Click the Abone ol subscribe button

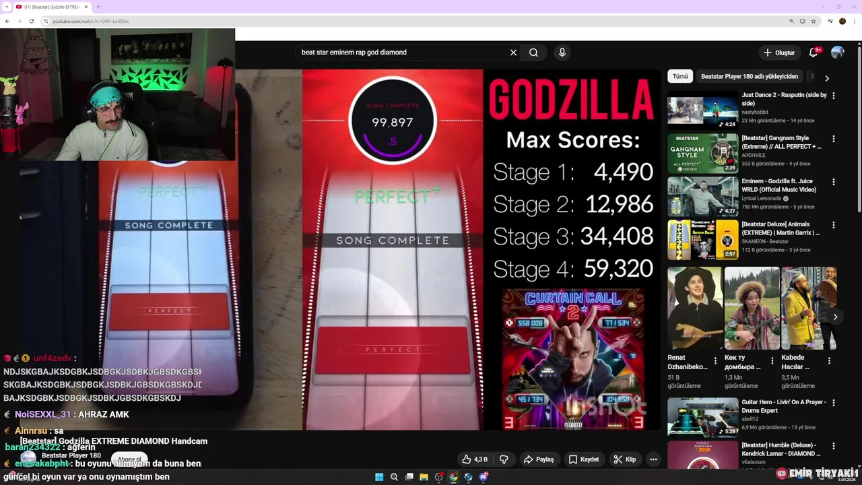click(129, 459)
